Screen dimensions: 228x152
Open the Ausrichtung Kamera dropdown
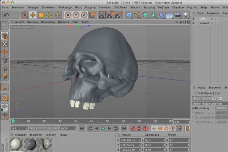[222, 122]
